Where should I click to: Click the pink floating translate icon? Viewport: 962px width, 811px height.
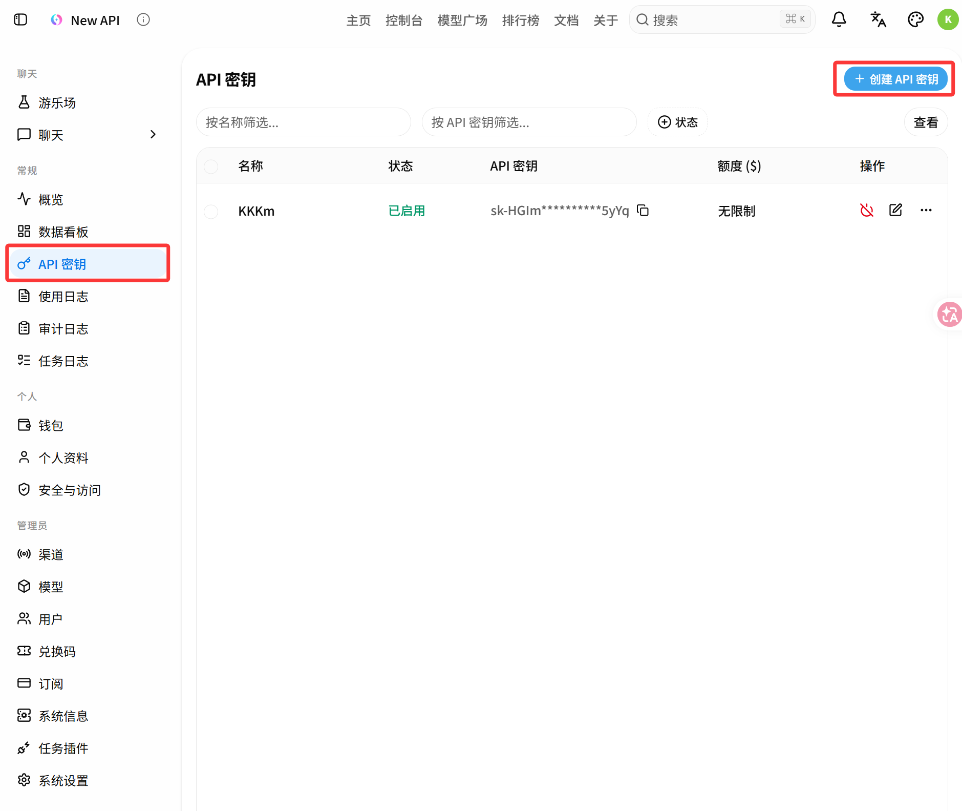click(950, 315)
